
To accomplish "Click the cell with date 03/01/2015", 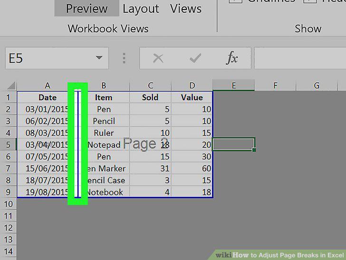I will (48, 109).
